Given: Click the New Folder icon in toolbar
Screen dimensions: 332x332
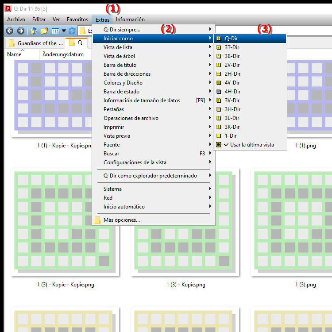Looking at the screenshot, I should [44, 31].
